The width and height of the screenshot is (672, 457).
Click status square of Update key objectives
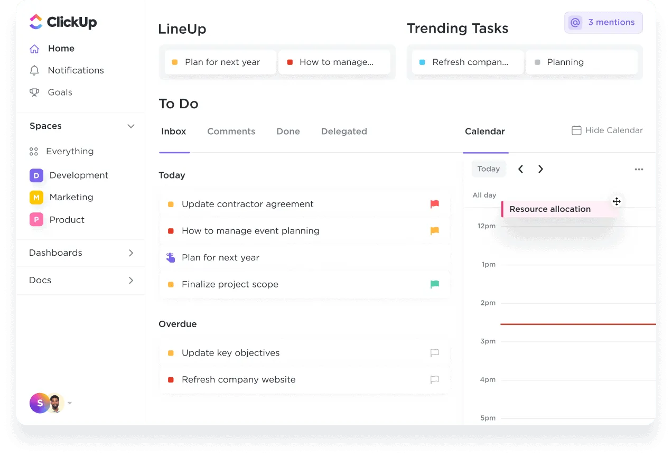pyautogui.click(x=171, y=353)
